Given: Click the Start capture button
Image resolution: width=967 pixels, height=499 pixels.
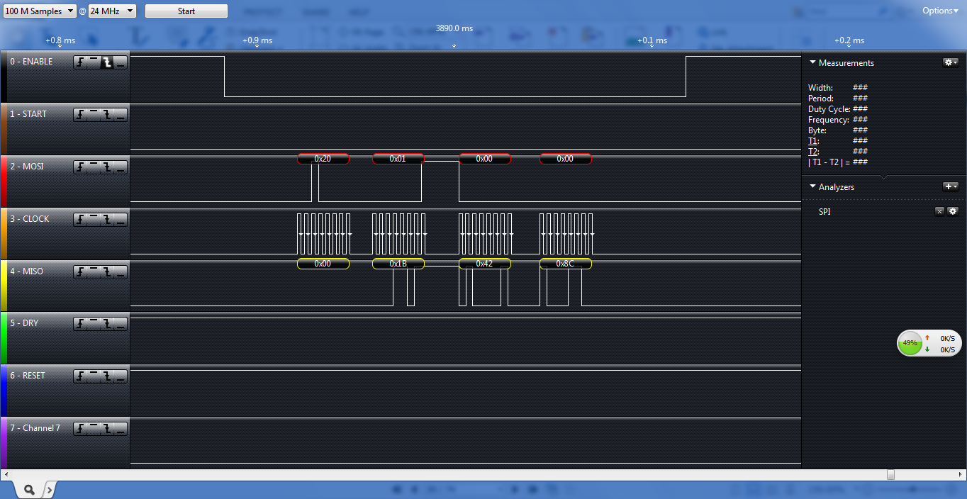Looking at the screenshot, I should (x=186, y=11).
